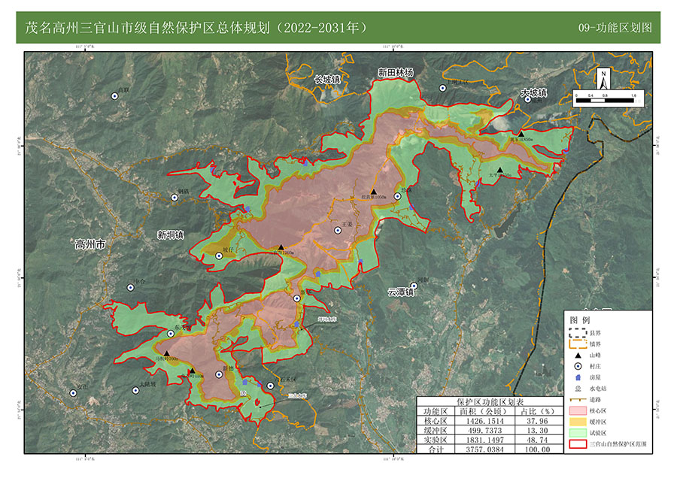Image resolution: width=677 pixels, height=478 pixels.
Task: Select the 新田林场 label on map
Action: 395,73
